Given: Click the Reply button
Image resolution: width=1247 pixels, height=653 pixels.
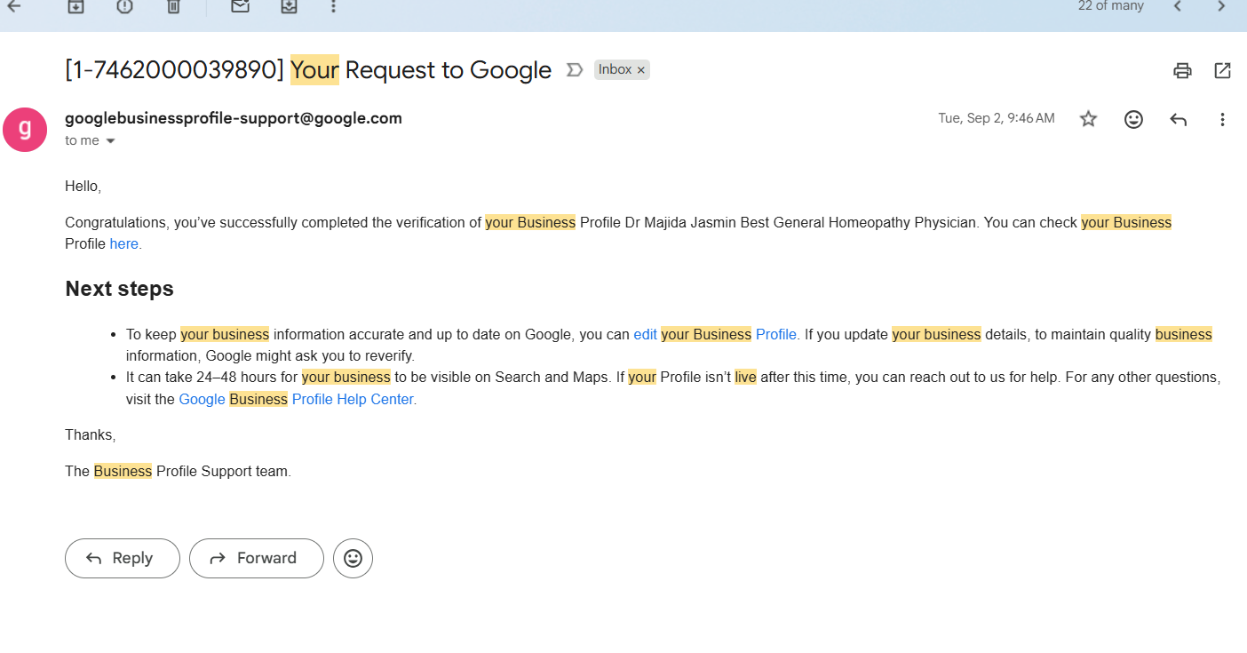Looking at the screenshot, I should pyautogui.click(x=122, y=558).
